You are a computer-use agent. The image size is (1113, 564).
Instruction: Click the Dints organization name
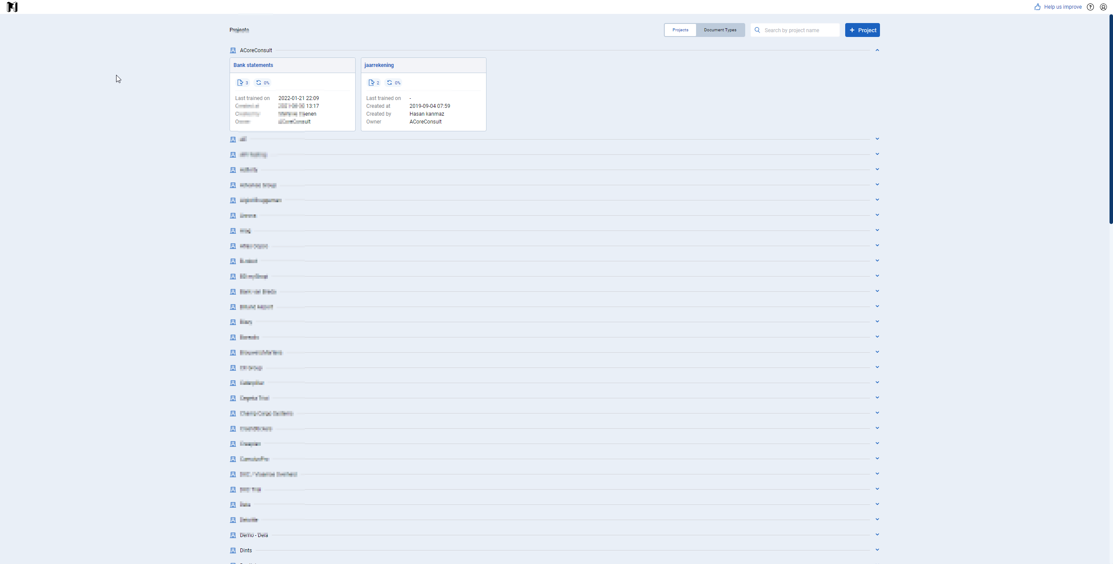click(246, 551)
